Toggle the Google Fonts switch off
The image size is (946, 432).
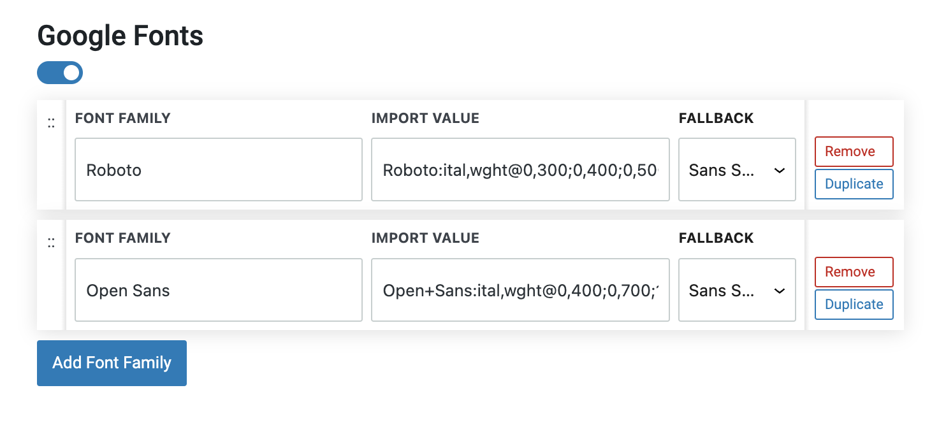pyautogui.click(x=60, y=73)
